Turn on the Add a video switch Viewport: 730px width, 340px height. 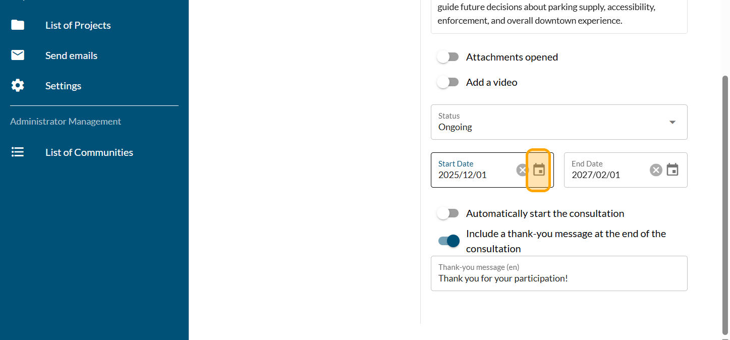pos(447,82)
